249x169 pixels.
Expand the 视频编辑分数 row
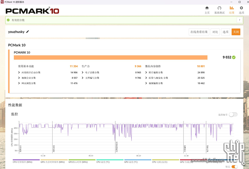click(146, 83)
